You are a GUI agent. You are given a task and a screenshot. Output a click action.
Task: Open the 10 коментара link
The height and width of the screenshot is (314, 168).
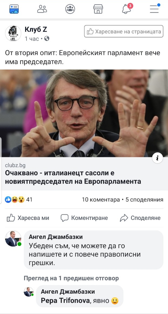(x=101, y=200)
